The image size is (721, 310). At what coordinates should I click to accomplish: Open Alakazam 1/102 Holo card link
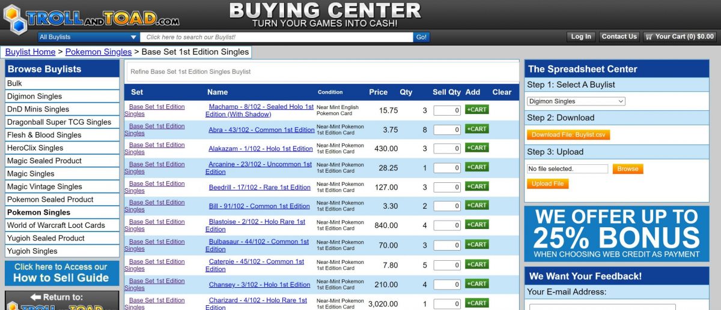coord(261,149)
